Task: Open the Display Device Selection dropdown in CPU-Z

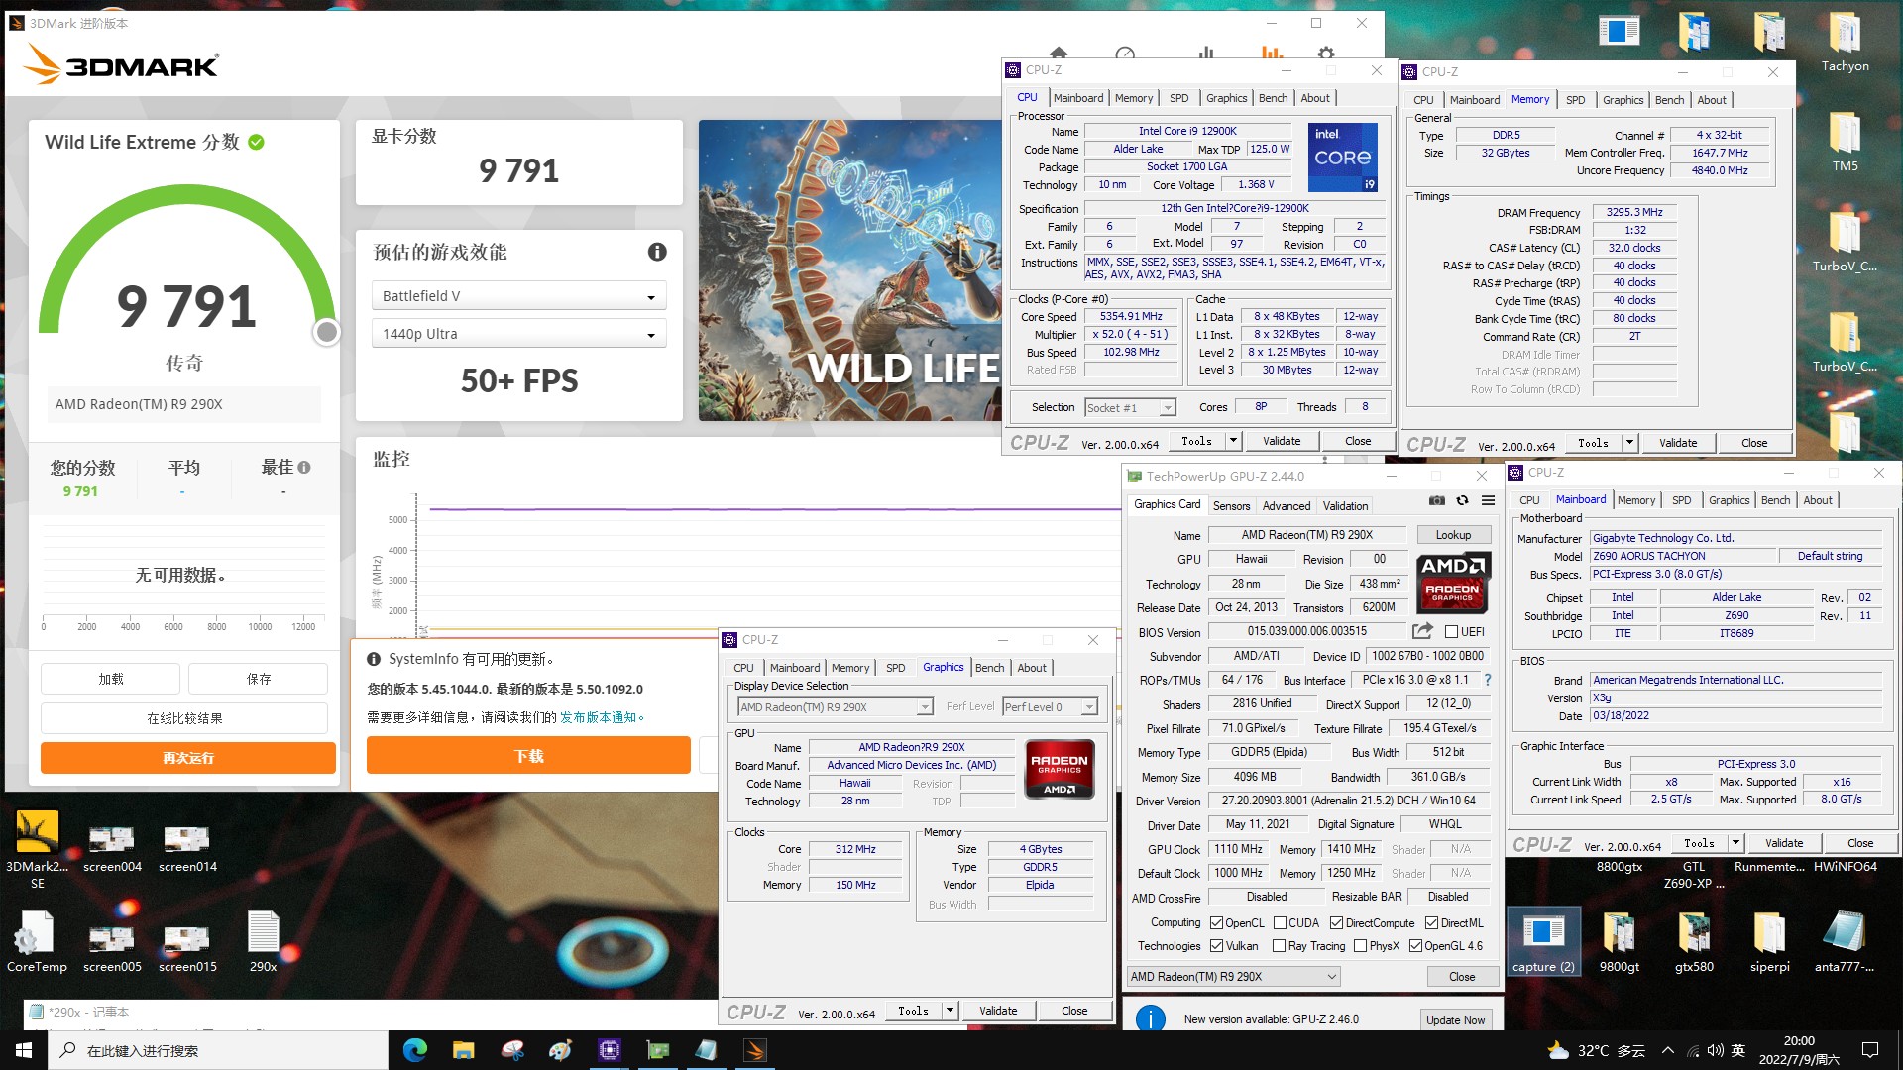Action: coord(835,707)
